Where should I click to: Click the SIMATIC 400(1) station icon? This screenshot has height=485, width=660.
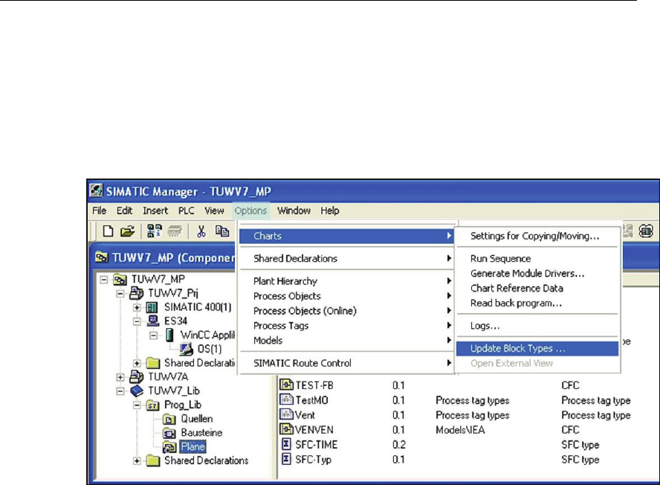(x=152, y=307)
